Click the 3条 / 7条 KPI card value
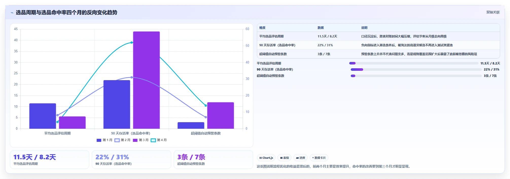The height and width of the screenshot is (179, 510). (191, 157)
